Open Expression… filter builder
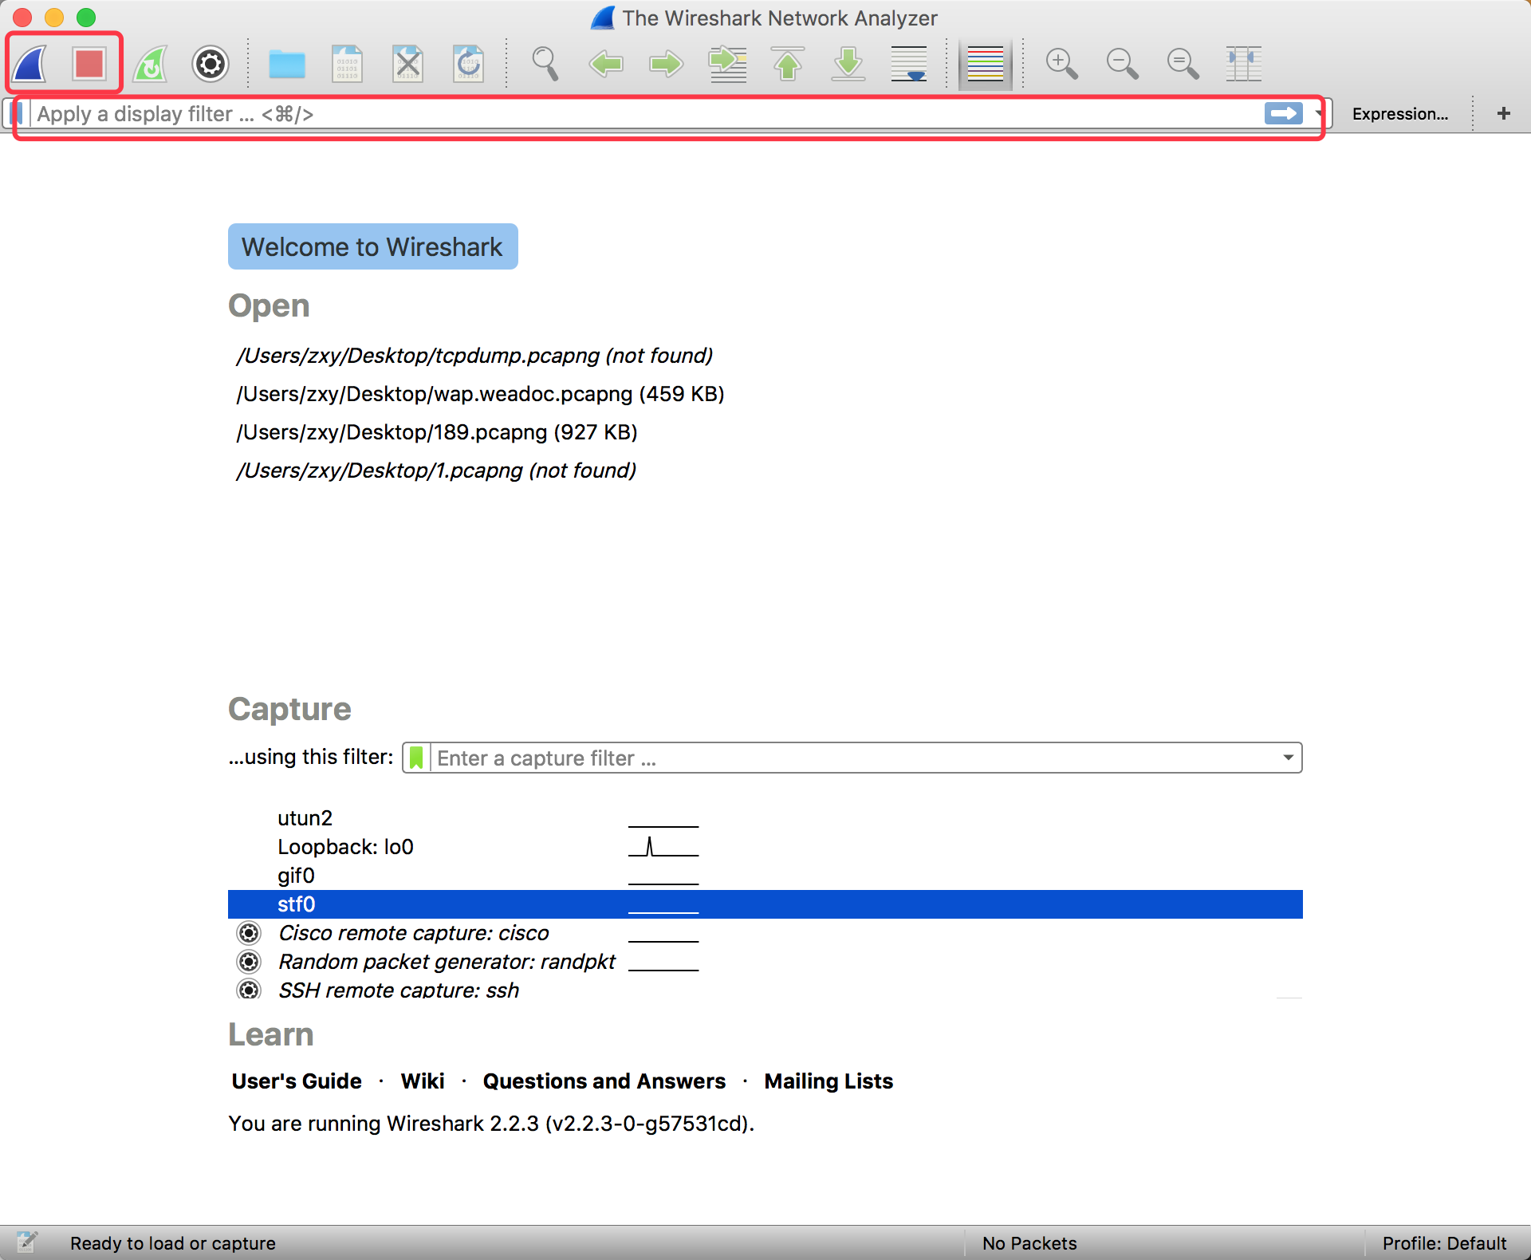Image resolution: width=1531 pixels, height=1260 pixels. (x=1400, y=114)
